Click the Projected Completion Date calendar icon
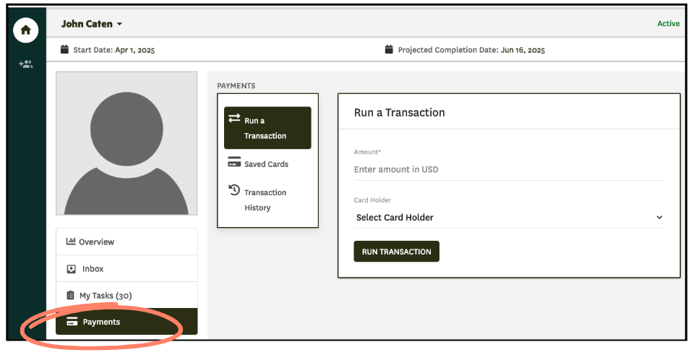Viewport: 691px width, 355px height. pyautogui.click(x=389, y=50)
